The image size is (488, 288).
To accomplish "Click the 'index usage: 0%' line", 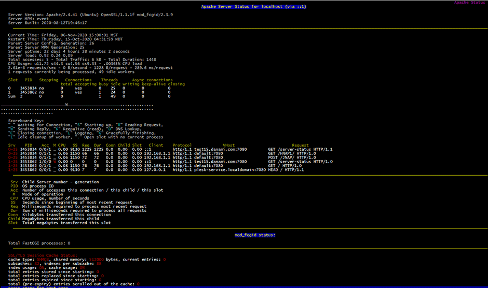I will tap(46, 267).
